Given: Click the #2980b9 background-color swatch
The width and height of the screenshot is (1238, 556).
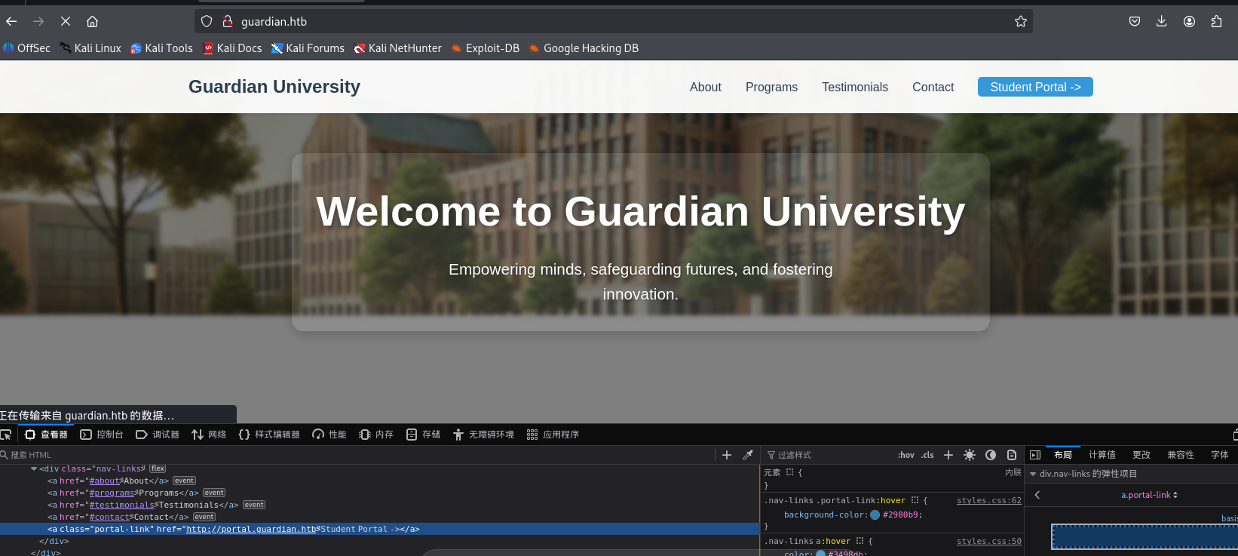Looking at the screenshot, I should tap(875, 515).
